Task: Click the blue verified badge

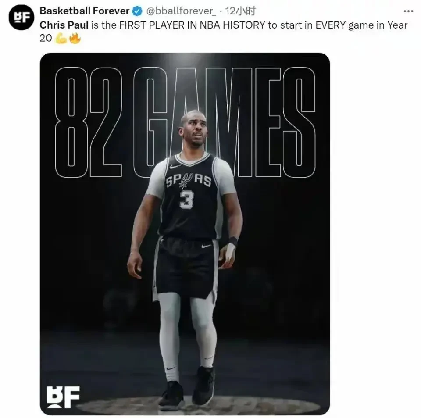Action: 138,11
